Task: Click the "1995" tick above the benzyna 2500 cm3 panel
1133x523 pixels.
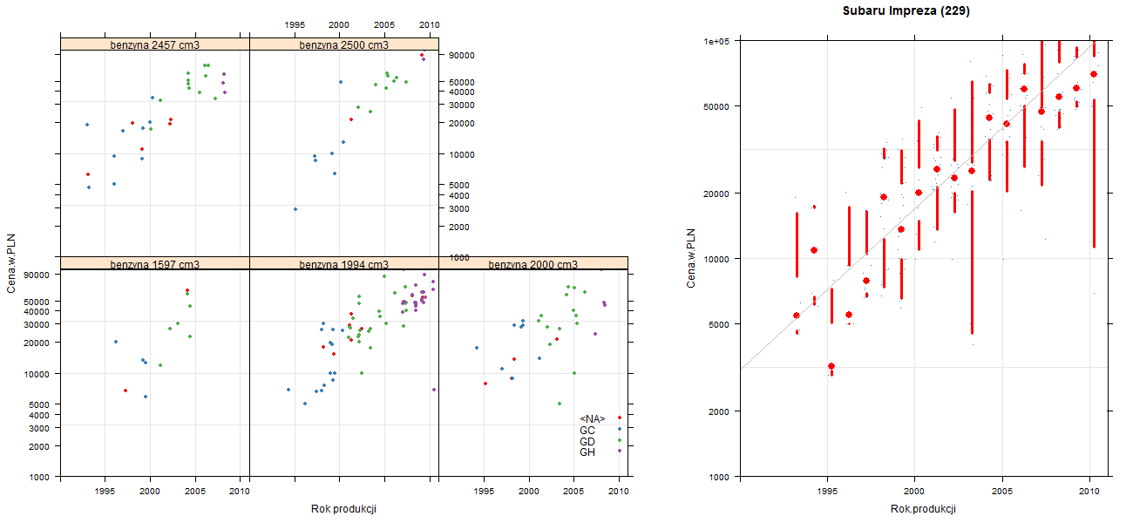Action: point(295,25)
